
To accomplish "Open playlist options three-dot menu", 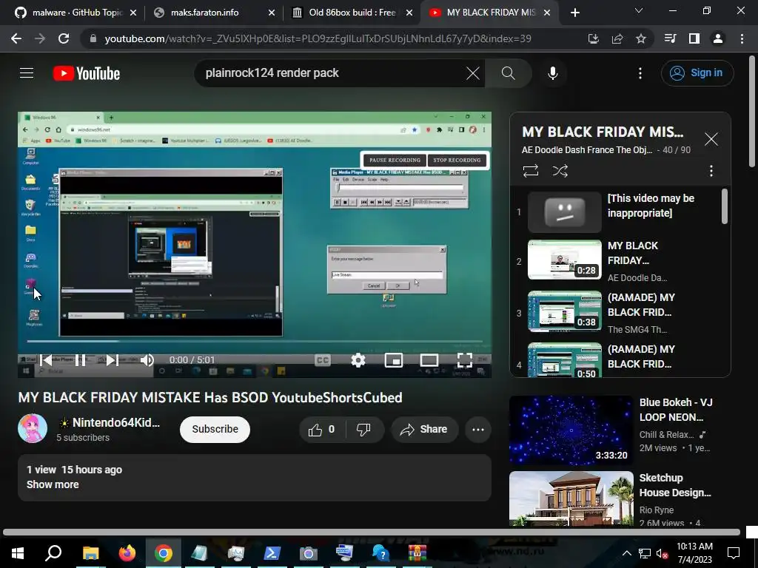I will tap(711, 171).
